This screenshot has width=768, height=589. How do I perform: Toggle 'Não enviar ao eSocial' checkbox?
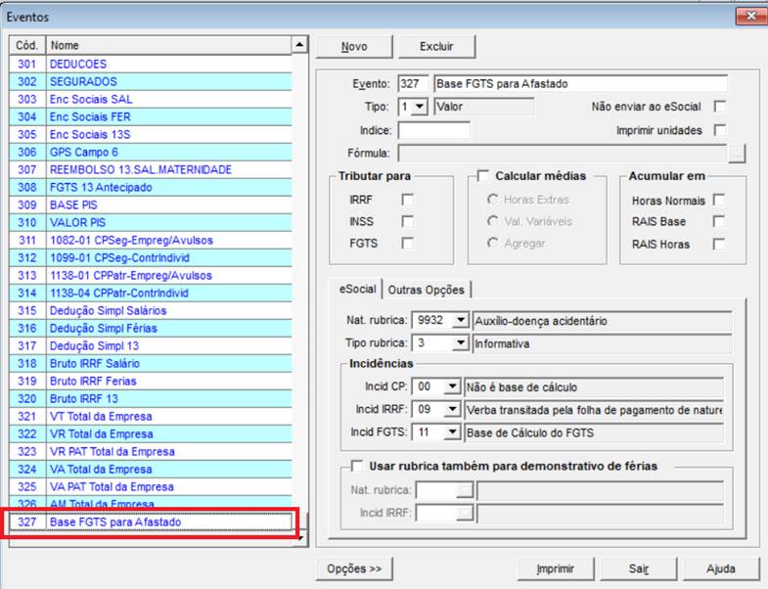click(720, 107)
